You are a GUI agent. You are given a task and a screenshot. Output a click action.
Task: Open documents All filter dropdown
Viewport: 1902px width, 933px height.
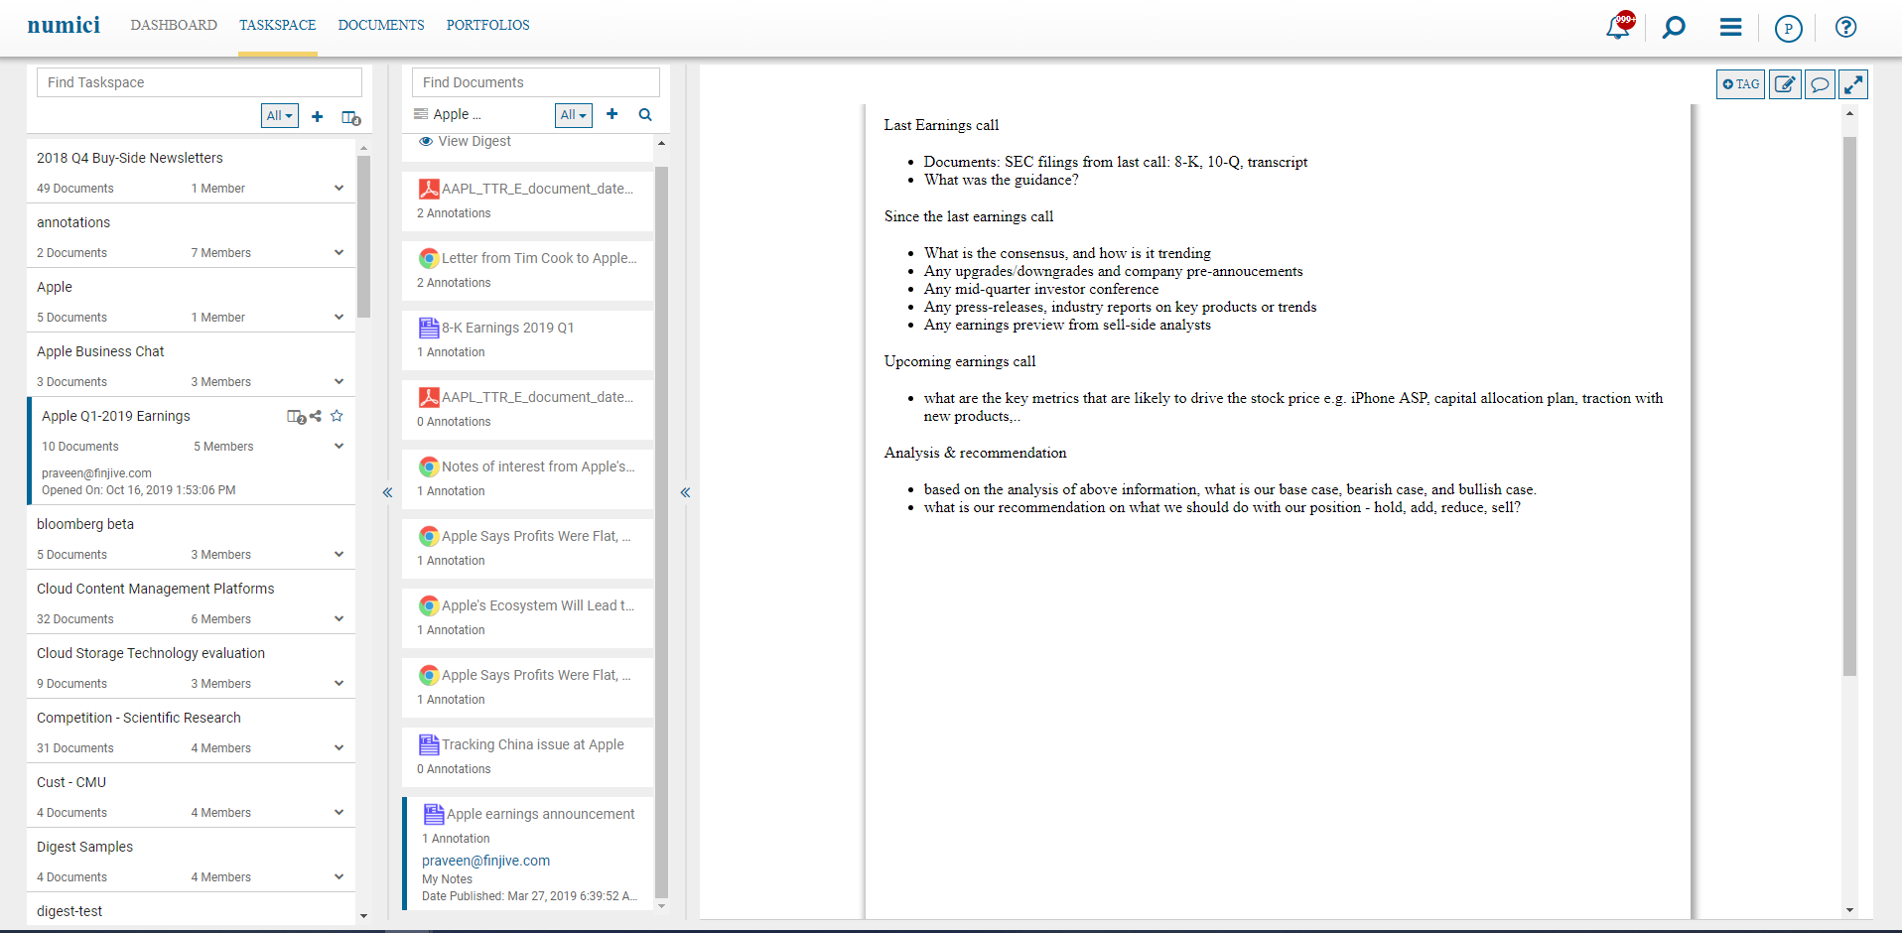pyautogui.click(x=574, y=115)
